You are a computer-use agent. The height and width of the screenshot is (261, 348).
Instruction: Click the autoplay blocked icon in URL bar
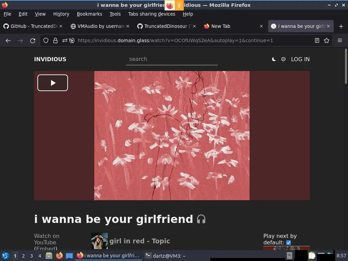point(72,40)
